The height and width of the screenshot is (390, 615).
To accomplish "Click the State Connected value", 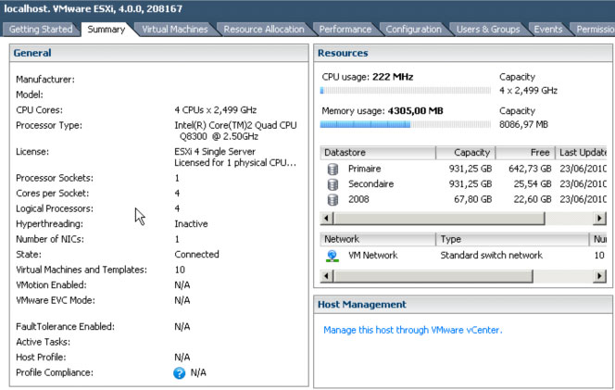I will click(x=196, y=255).
